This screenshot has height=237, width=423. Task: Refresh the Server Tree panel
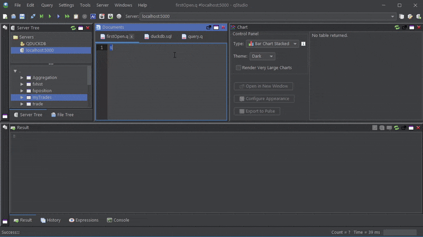click(x=73, y=27)
